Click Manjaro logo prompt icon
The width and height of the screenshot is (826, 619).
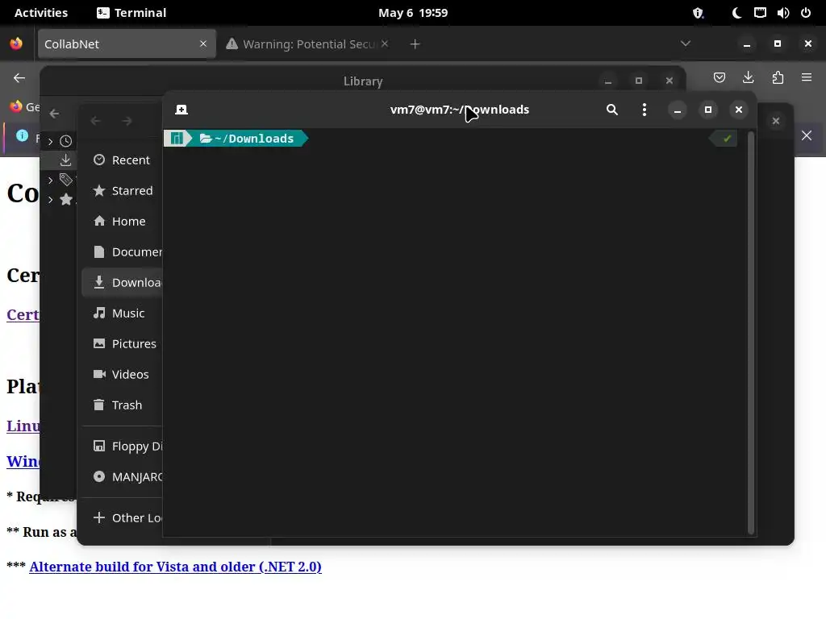pyautogui.click(x=177, y=139)
